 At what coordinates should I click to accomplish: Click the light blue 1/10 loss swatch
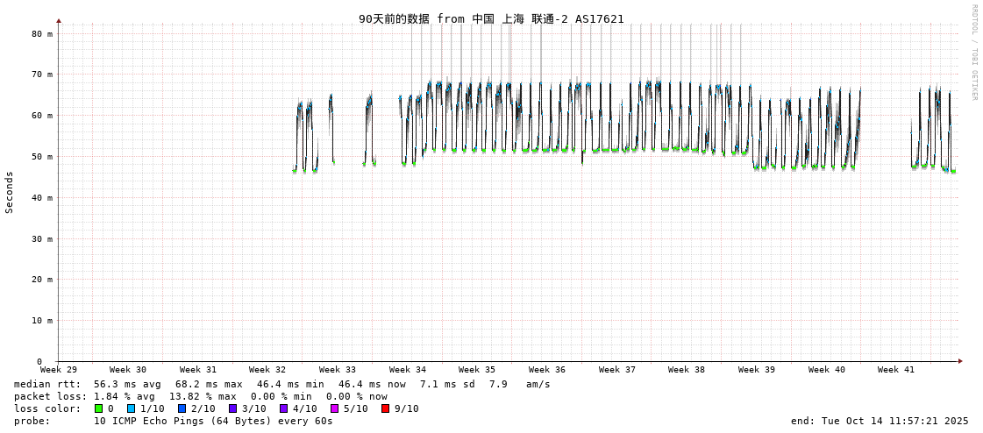[x=132, y=408]
